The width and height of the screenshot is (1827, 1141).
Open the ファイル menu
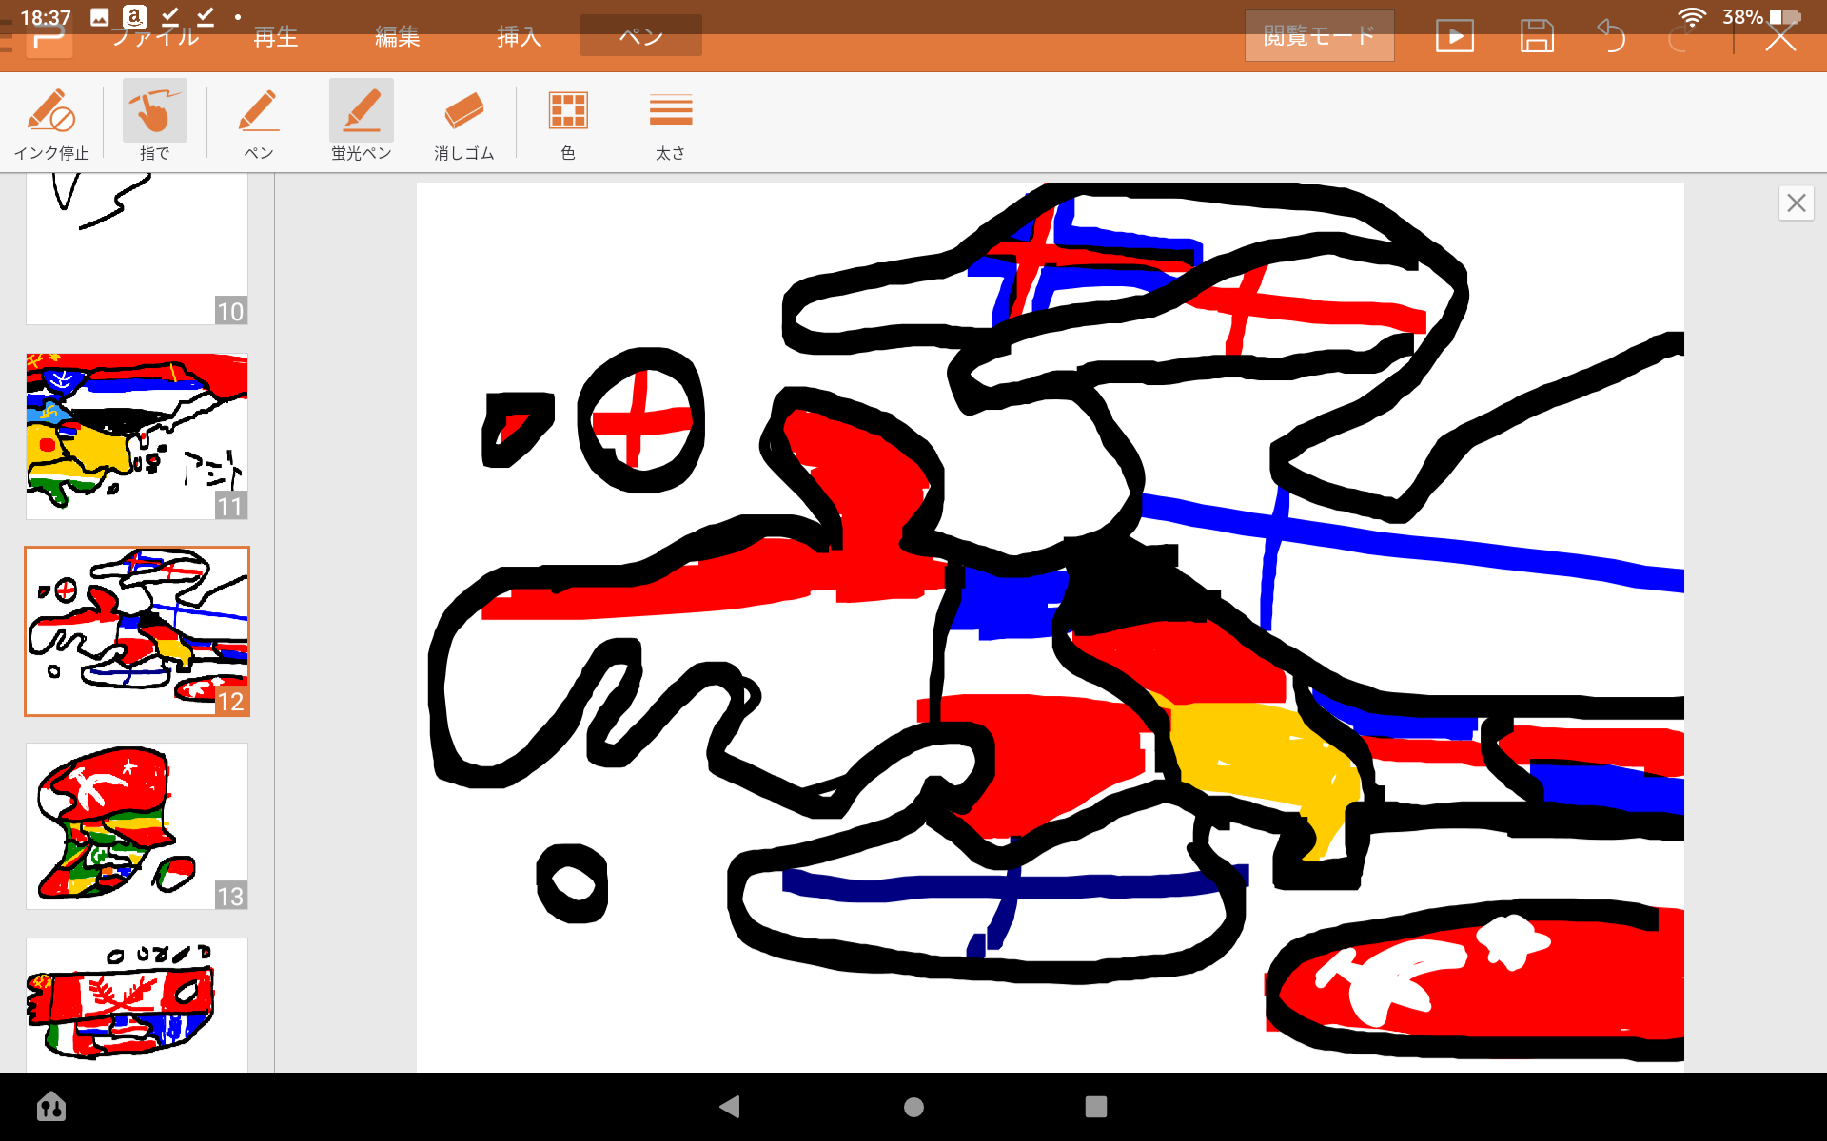pyautogui.click(x=156, y=37)
